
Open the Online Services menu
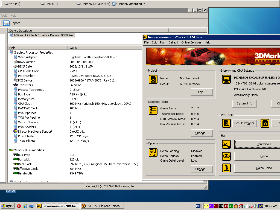click(x=191, y=42)
